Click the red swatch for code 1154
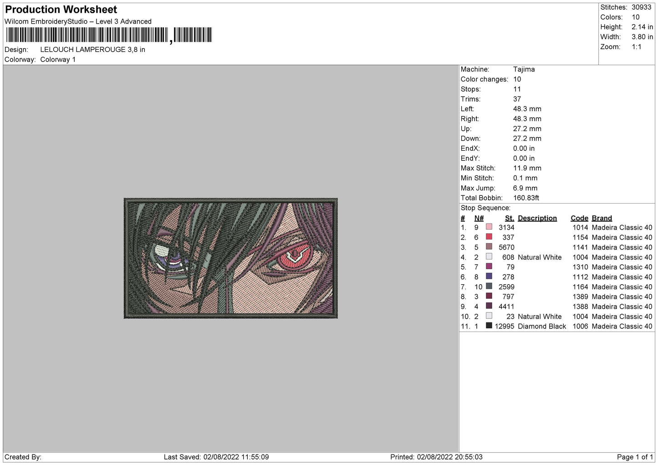 pos(489,237)
